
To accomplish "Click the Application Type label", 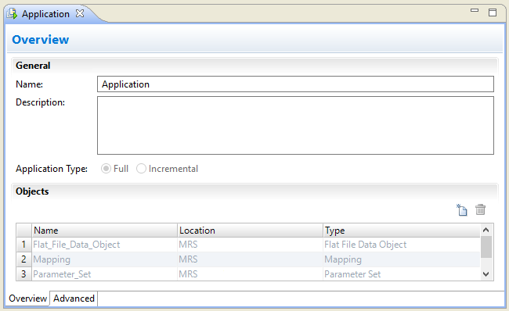I will coord(52,169).
